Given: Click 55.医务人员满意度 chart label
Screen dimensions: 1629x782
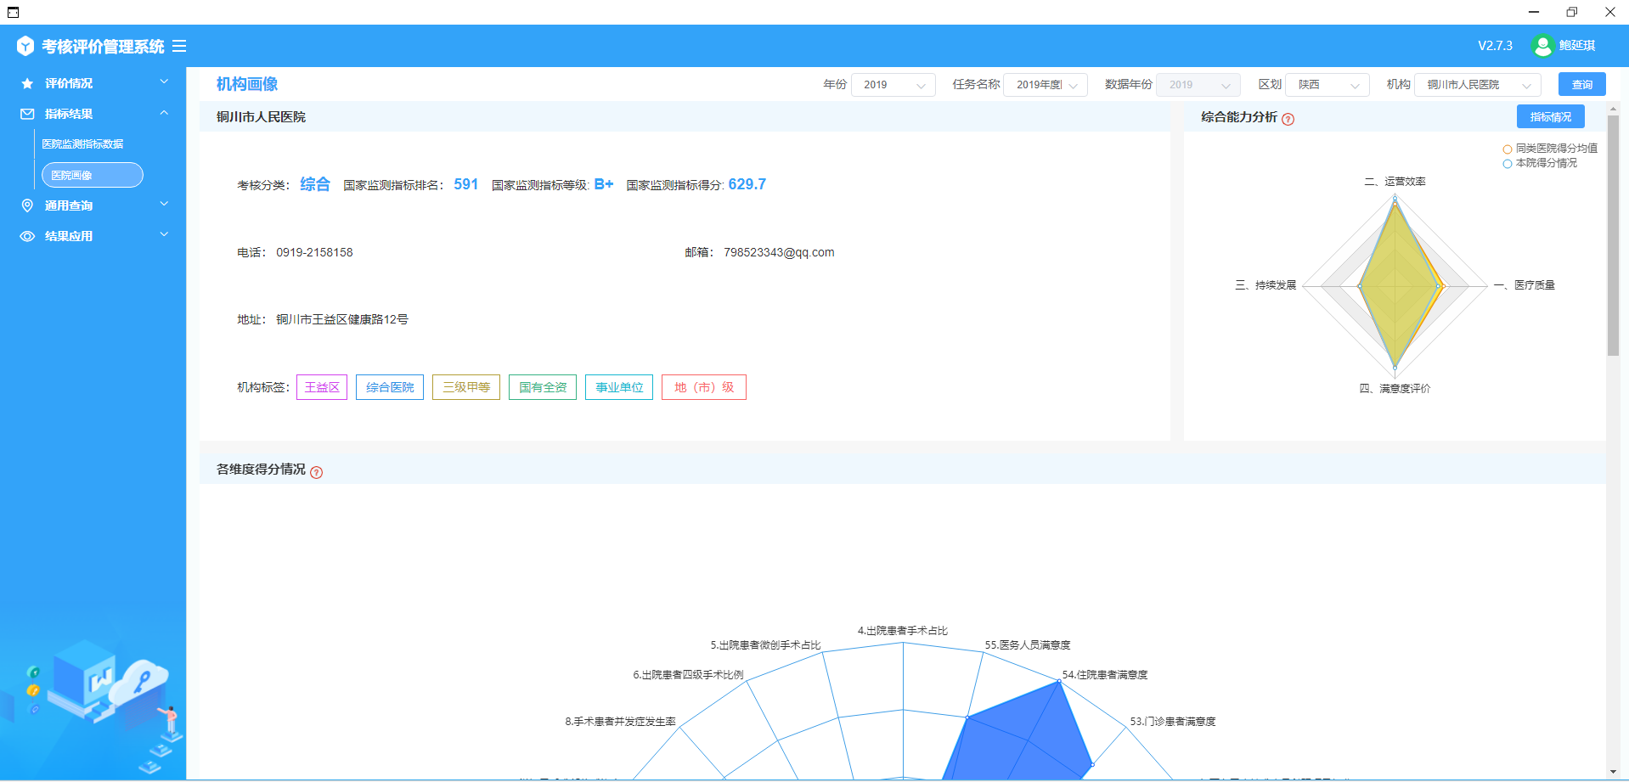Looking at the screenshot, I should click(x=1028, y=645).
